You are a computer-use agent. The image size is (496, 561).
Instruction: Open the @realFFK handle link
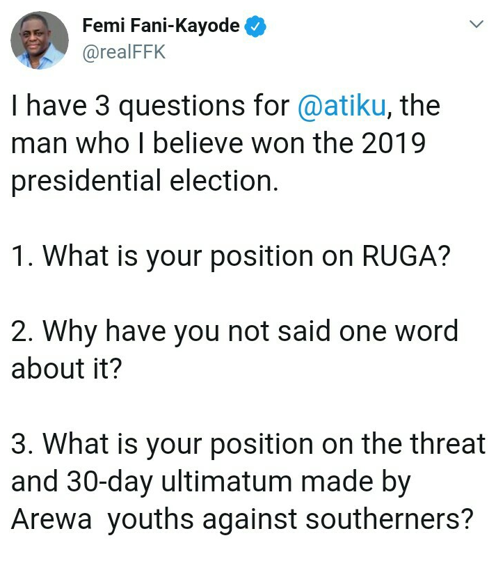124,52
